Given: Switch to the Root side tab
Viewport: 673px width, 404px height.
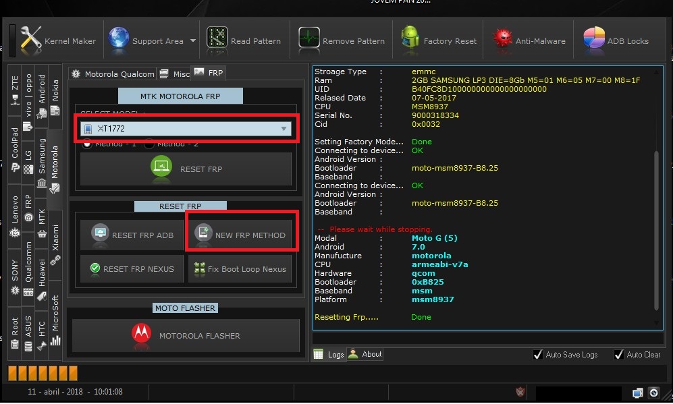Looking at the screenshot, I should tap(15, 333).
